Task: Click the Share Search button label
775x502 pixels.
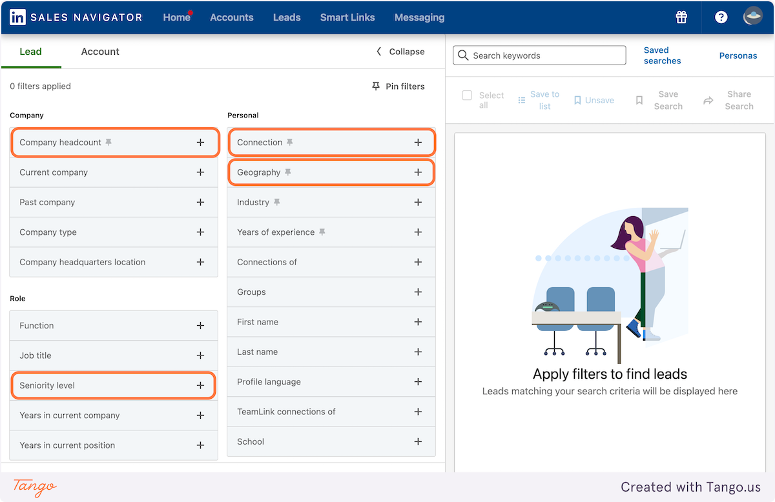Action: point(739,100)
